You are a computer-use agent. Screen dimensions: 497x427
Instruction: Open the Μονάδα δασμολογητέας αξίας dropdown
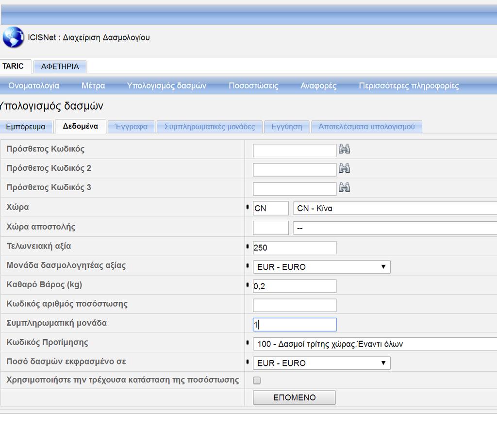point(321,267)
